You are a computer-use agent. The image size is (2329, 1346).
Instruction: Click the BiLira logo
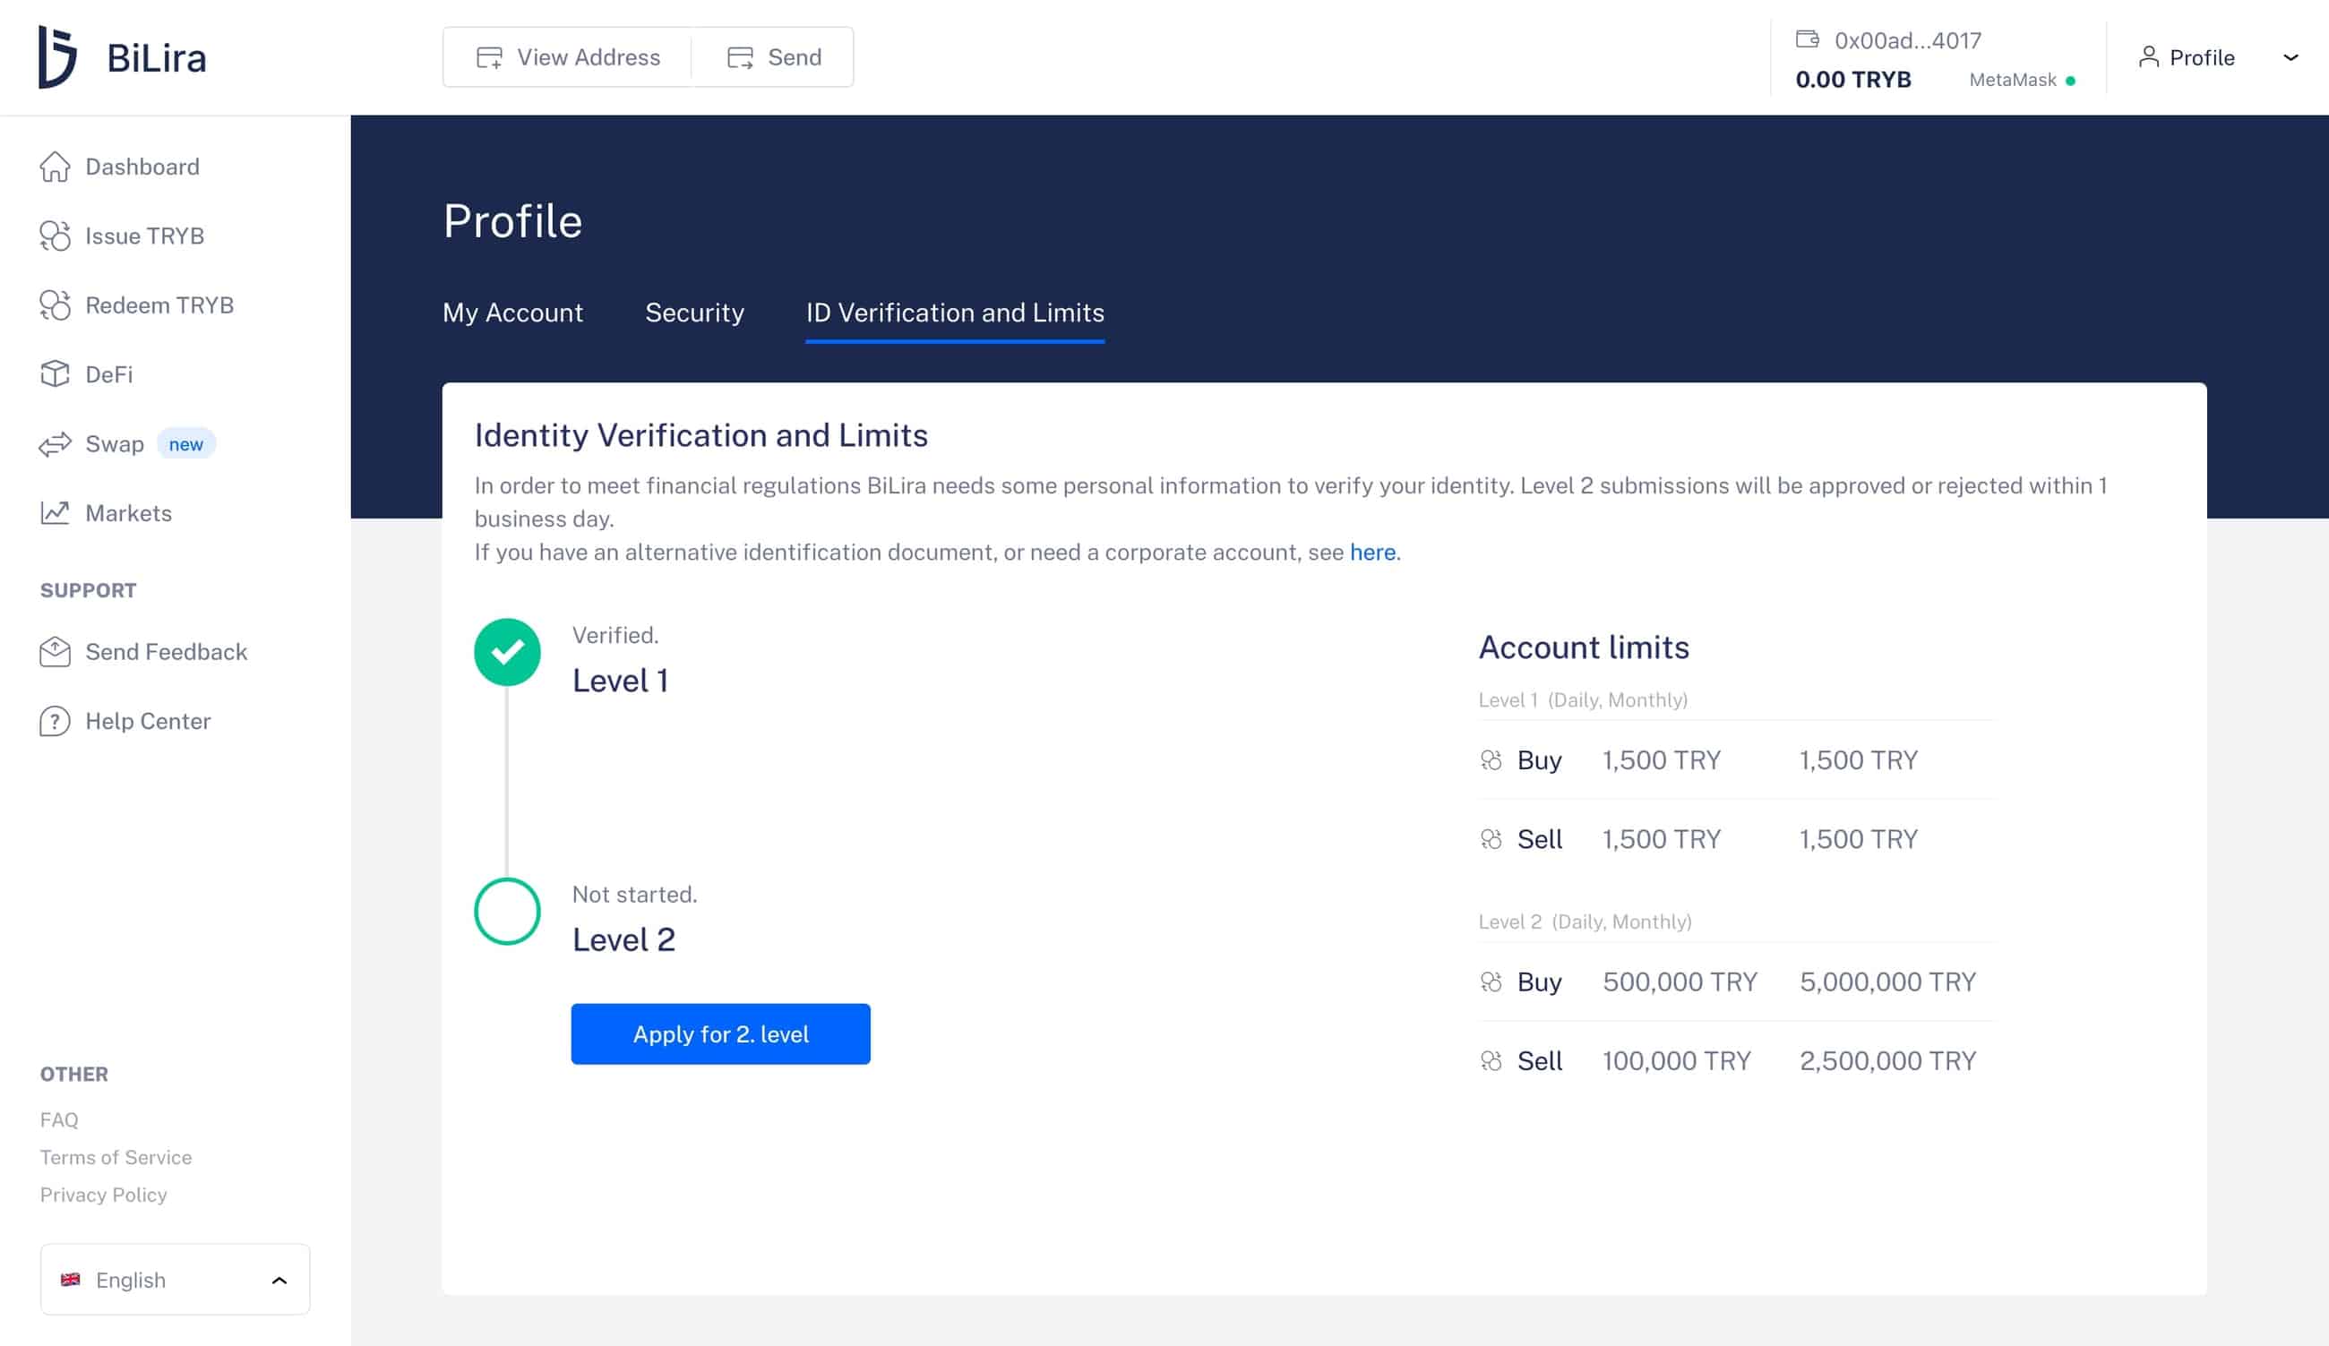(122, 56)
